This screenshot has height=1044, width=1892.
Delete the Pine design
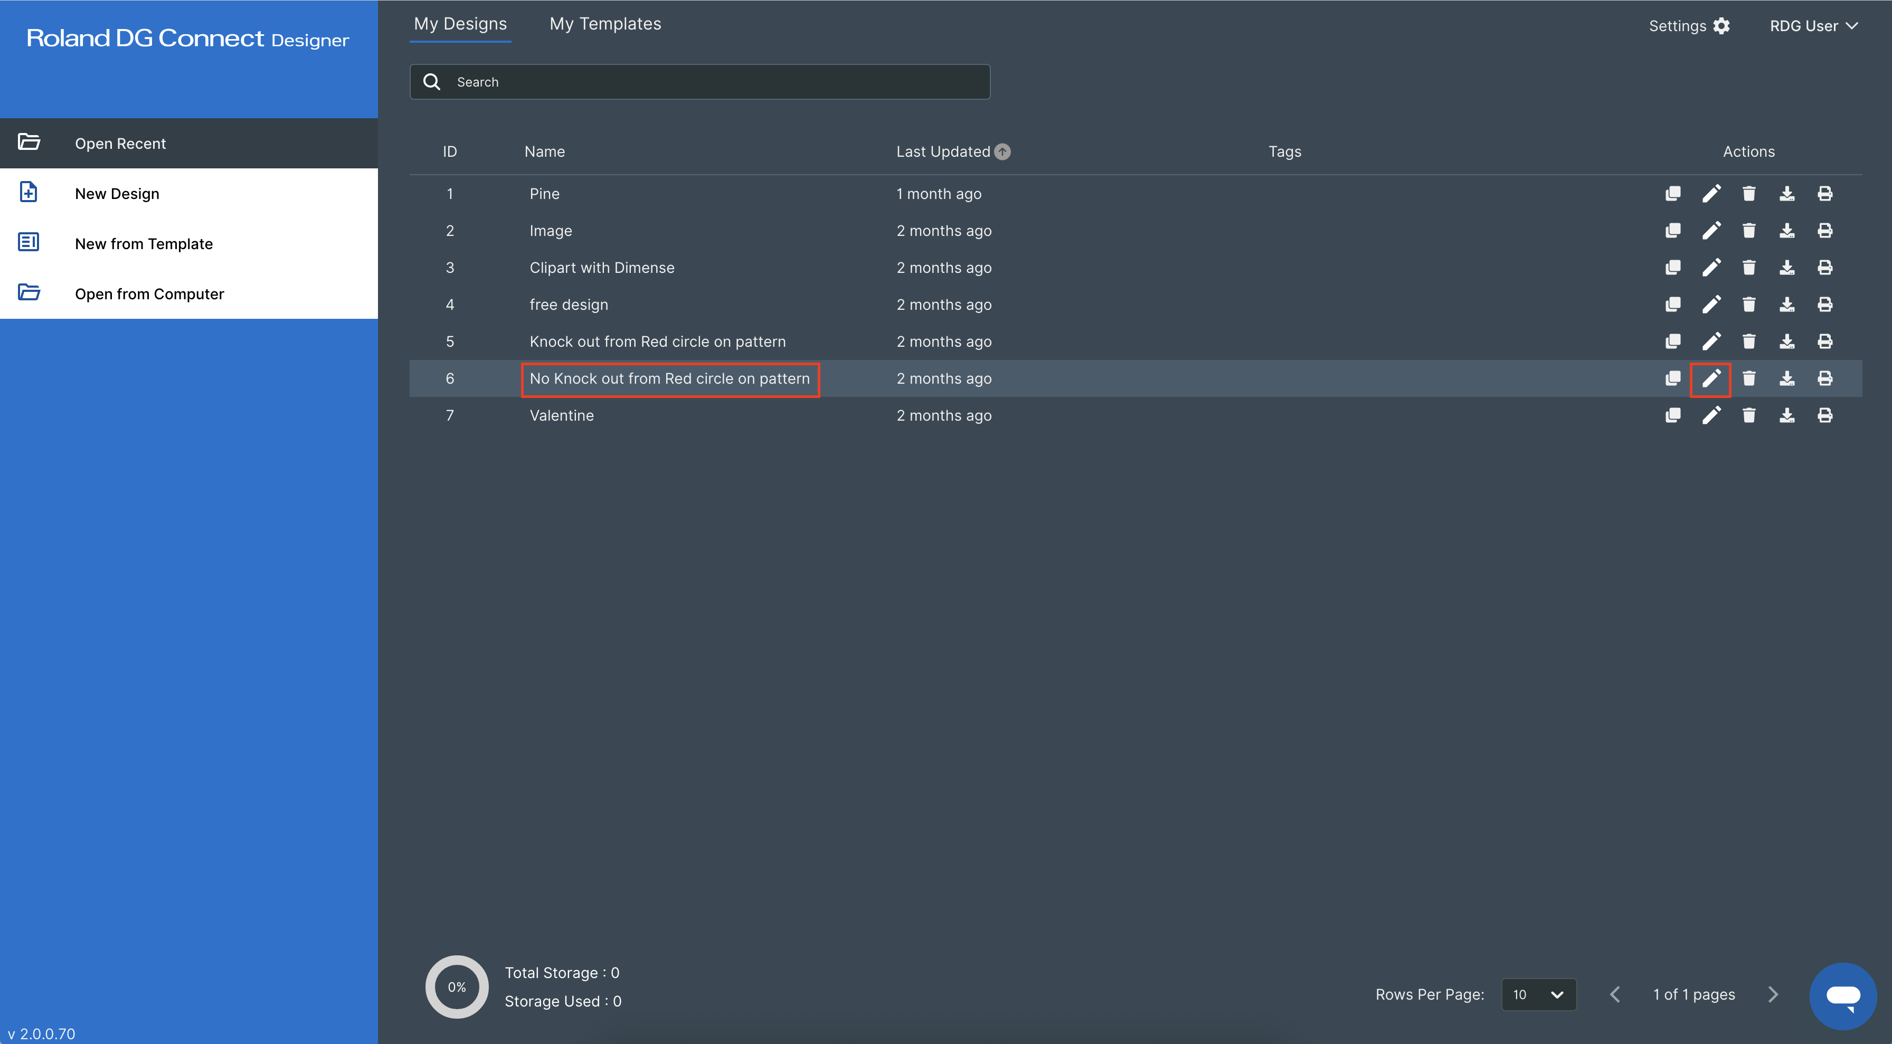(x=1749, y=194)
